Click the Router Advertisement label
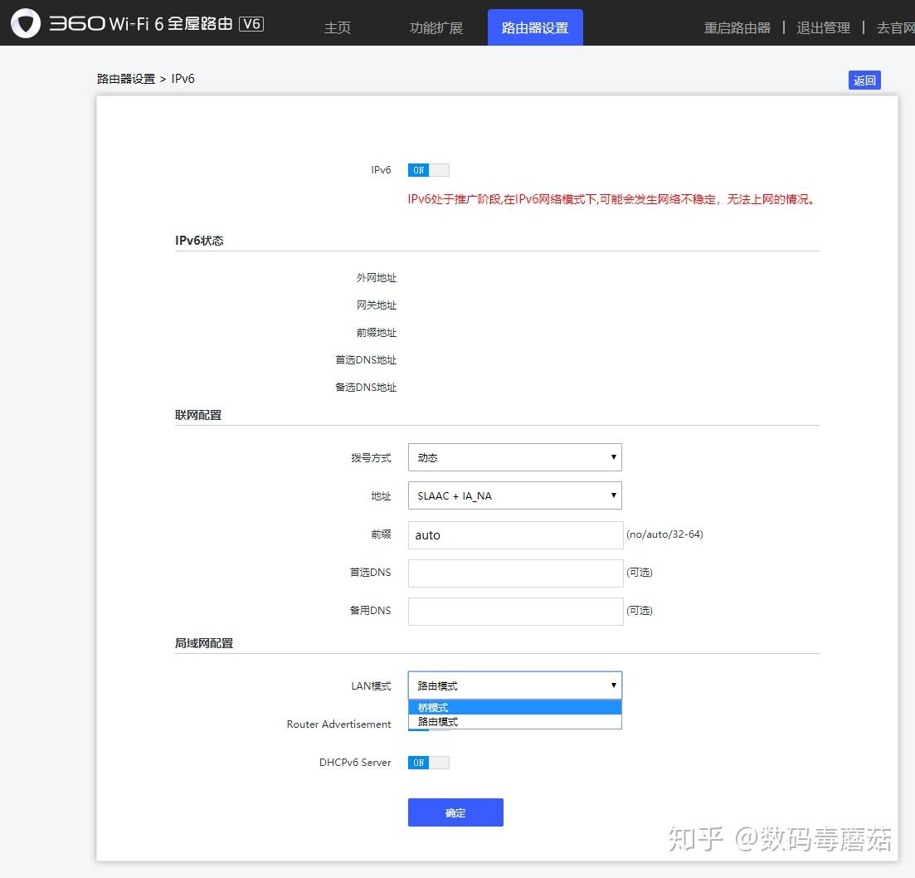Viewport: 915px width, 878px height. (x=339, y=724)
